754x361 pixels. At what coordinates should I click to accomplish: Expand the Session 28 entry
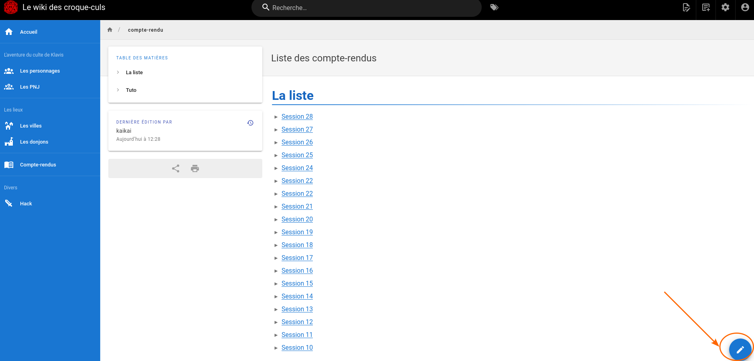(276, 117)
